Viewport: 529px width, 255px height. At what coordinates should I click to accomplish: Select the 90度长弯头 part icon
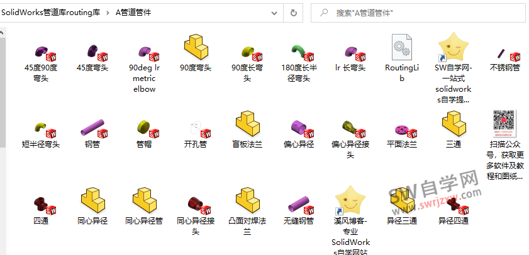(252, 53)
